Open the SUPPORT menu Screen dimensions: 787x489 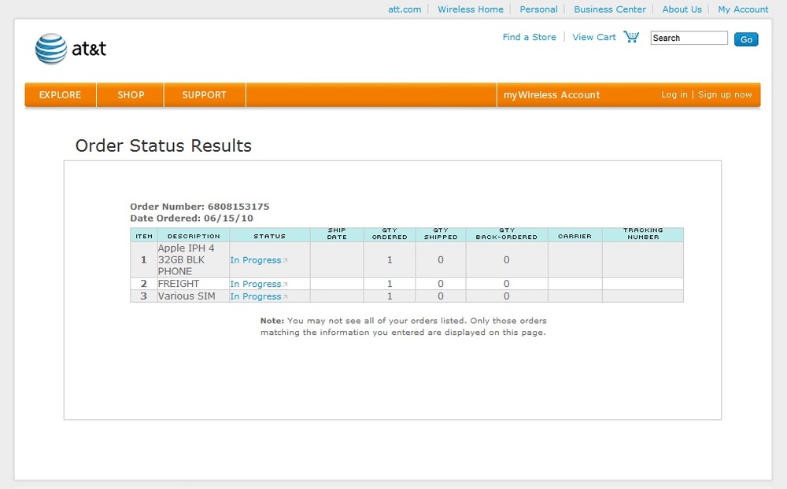pos(204,95)
